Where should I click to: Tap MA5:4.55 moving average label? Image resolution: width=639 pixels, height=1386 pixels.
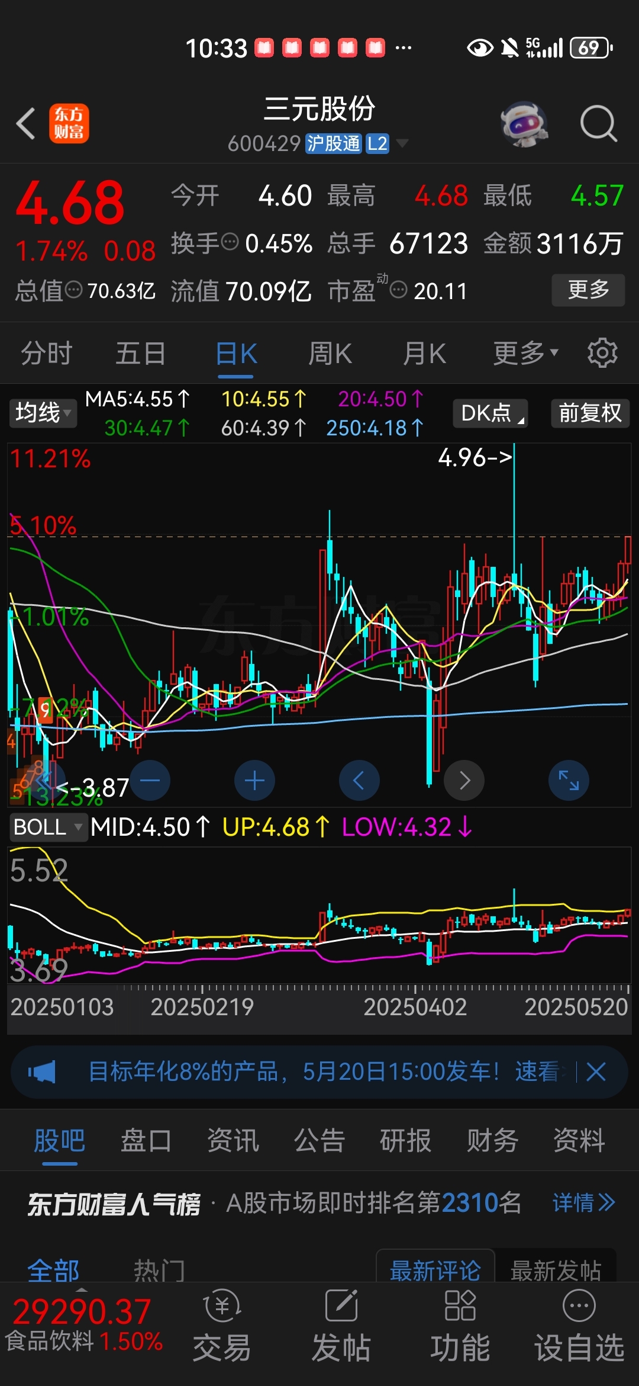137,399
